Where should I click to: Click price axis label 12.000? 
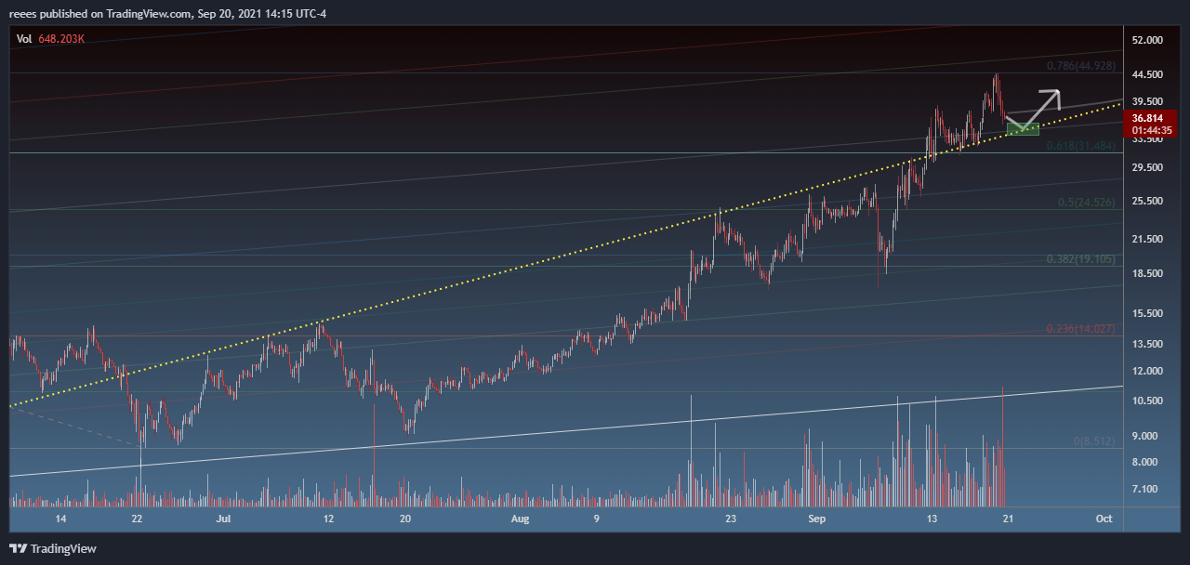pos(1147,372)
